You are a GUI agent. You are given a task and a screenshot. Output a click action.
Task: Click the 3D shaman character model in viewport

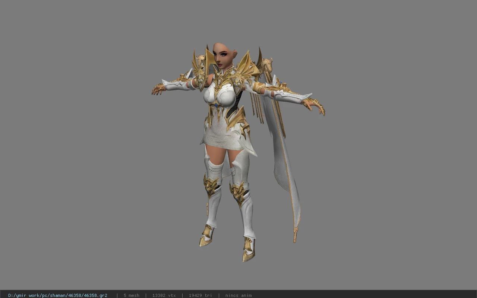click(x=238, y=153)
